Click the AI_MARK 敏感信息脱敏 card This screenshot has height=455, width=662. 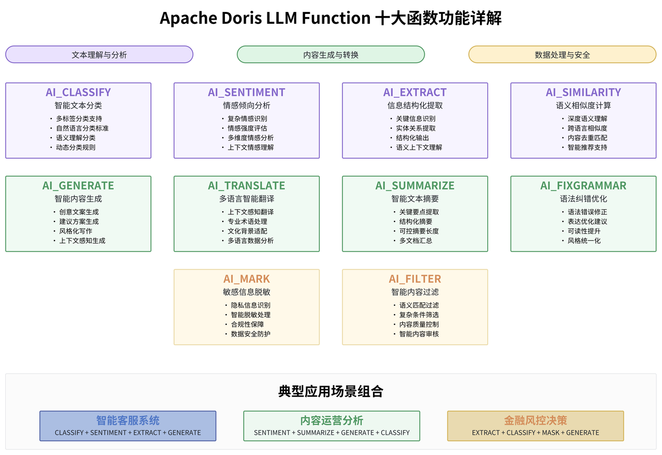[246, 306]
